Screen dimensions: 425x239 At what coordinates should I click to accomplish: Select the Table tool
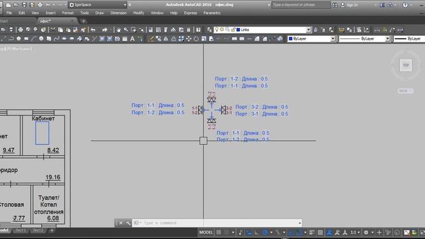tap(125, 39)
